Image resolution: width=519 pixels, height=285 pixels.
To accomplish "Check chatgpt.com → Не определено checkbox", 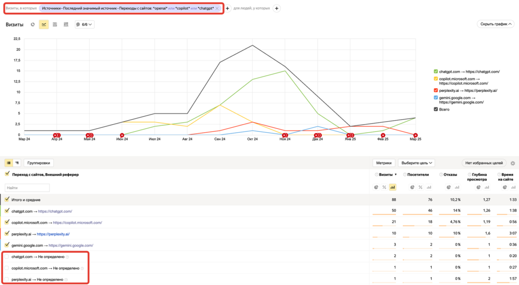I will (x=7, y=257).
